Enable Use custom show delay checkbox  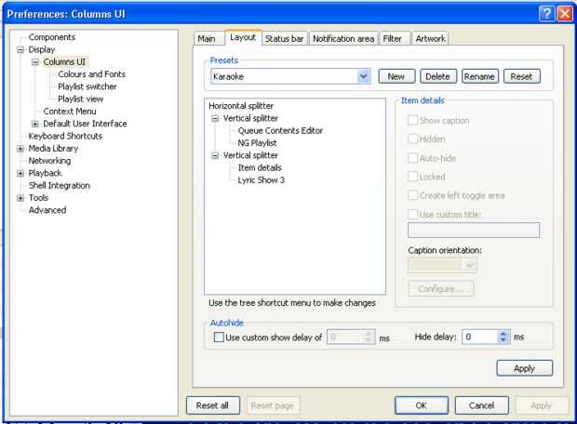click(219, 338)
